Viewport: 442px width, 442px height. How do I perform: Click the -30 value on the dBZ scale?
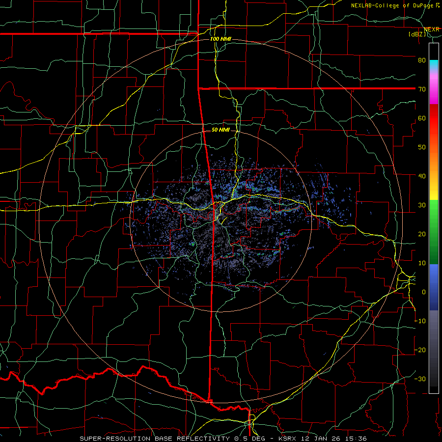[420, 379]
